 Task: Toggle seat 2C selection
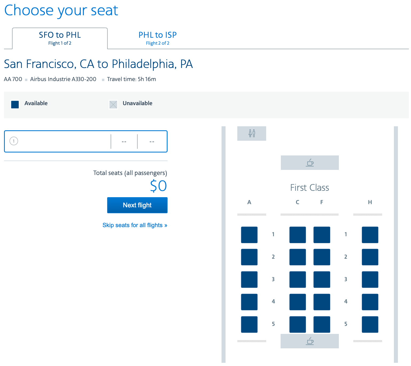click(297, 257)
